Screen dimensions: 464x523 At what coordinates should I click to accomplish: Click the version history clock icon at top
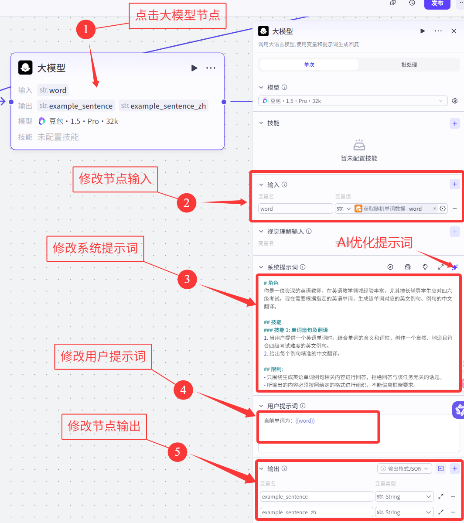pyautogui.click(x=411, y=3)
